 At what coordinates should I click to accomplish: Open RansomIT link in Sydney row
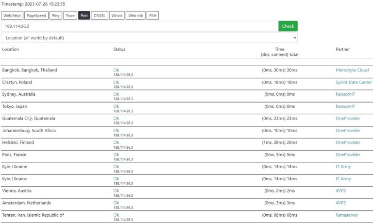tap(345, 94)
